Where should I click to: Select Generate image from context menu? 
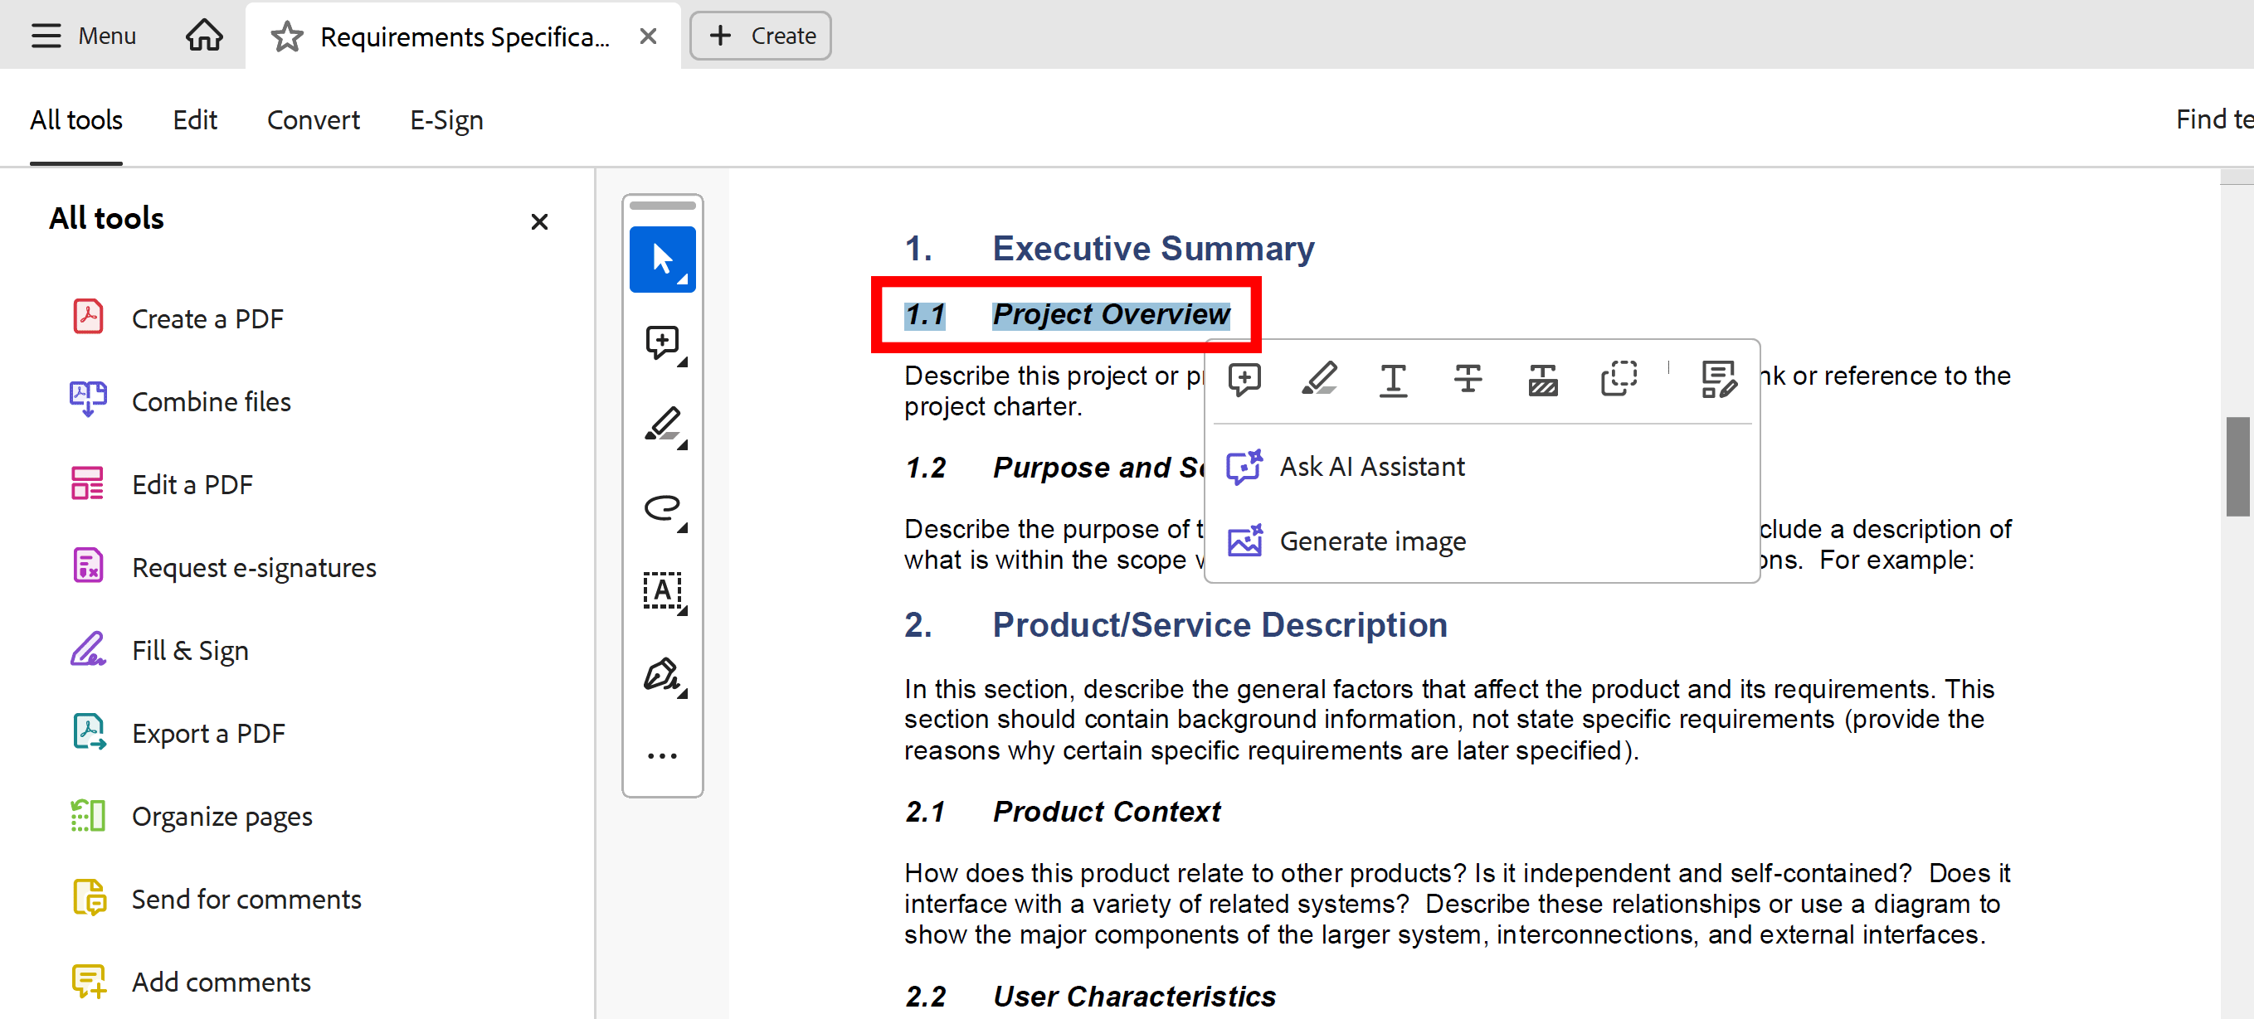coord(1371,541)
